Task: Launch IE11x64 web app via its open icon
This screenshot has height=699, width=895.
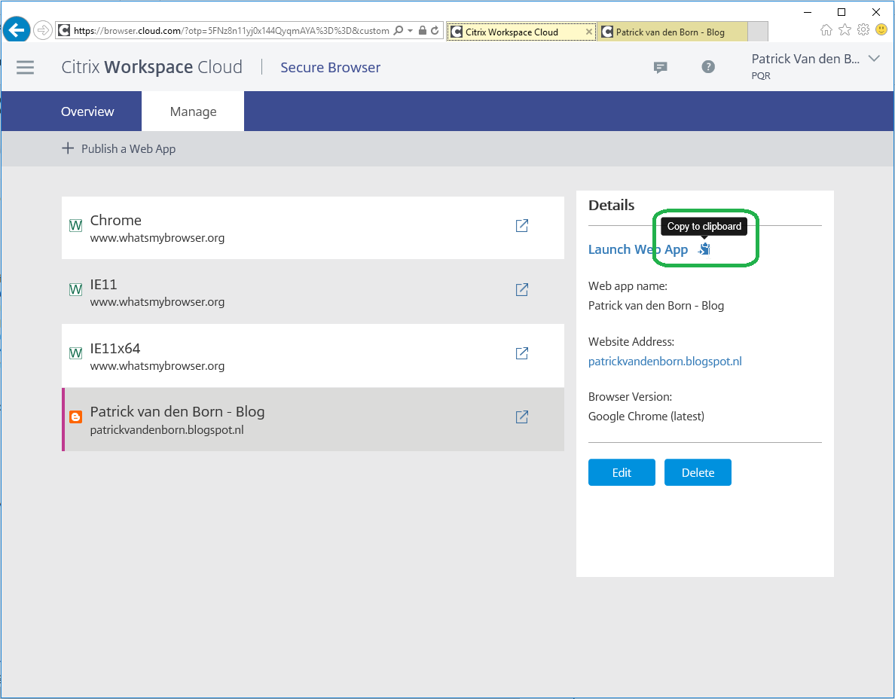Action: click(x=521, y=354)
